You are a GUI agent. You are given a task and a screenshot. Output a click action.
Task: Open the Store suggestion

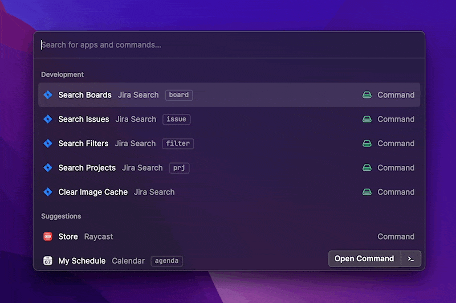[x=229, y=236]
